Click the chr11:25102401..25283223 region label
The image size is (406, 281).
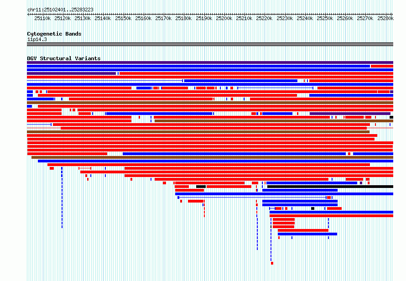(60, 10)
